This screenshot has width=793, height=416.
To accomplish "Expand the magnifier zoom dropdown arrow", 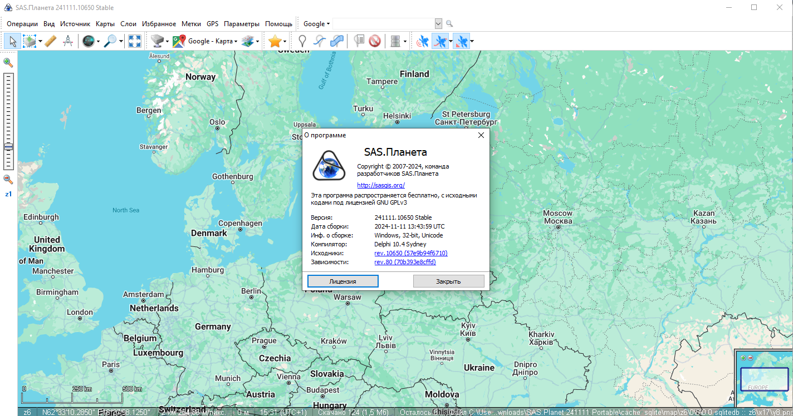I will click(121, 41).
